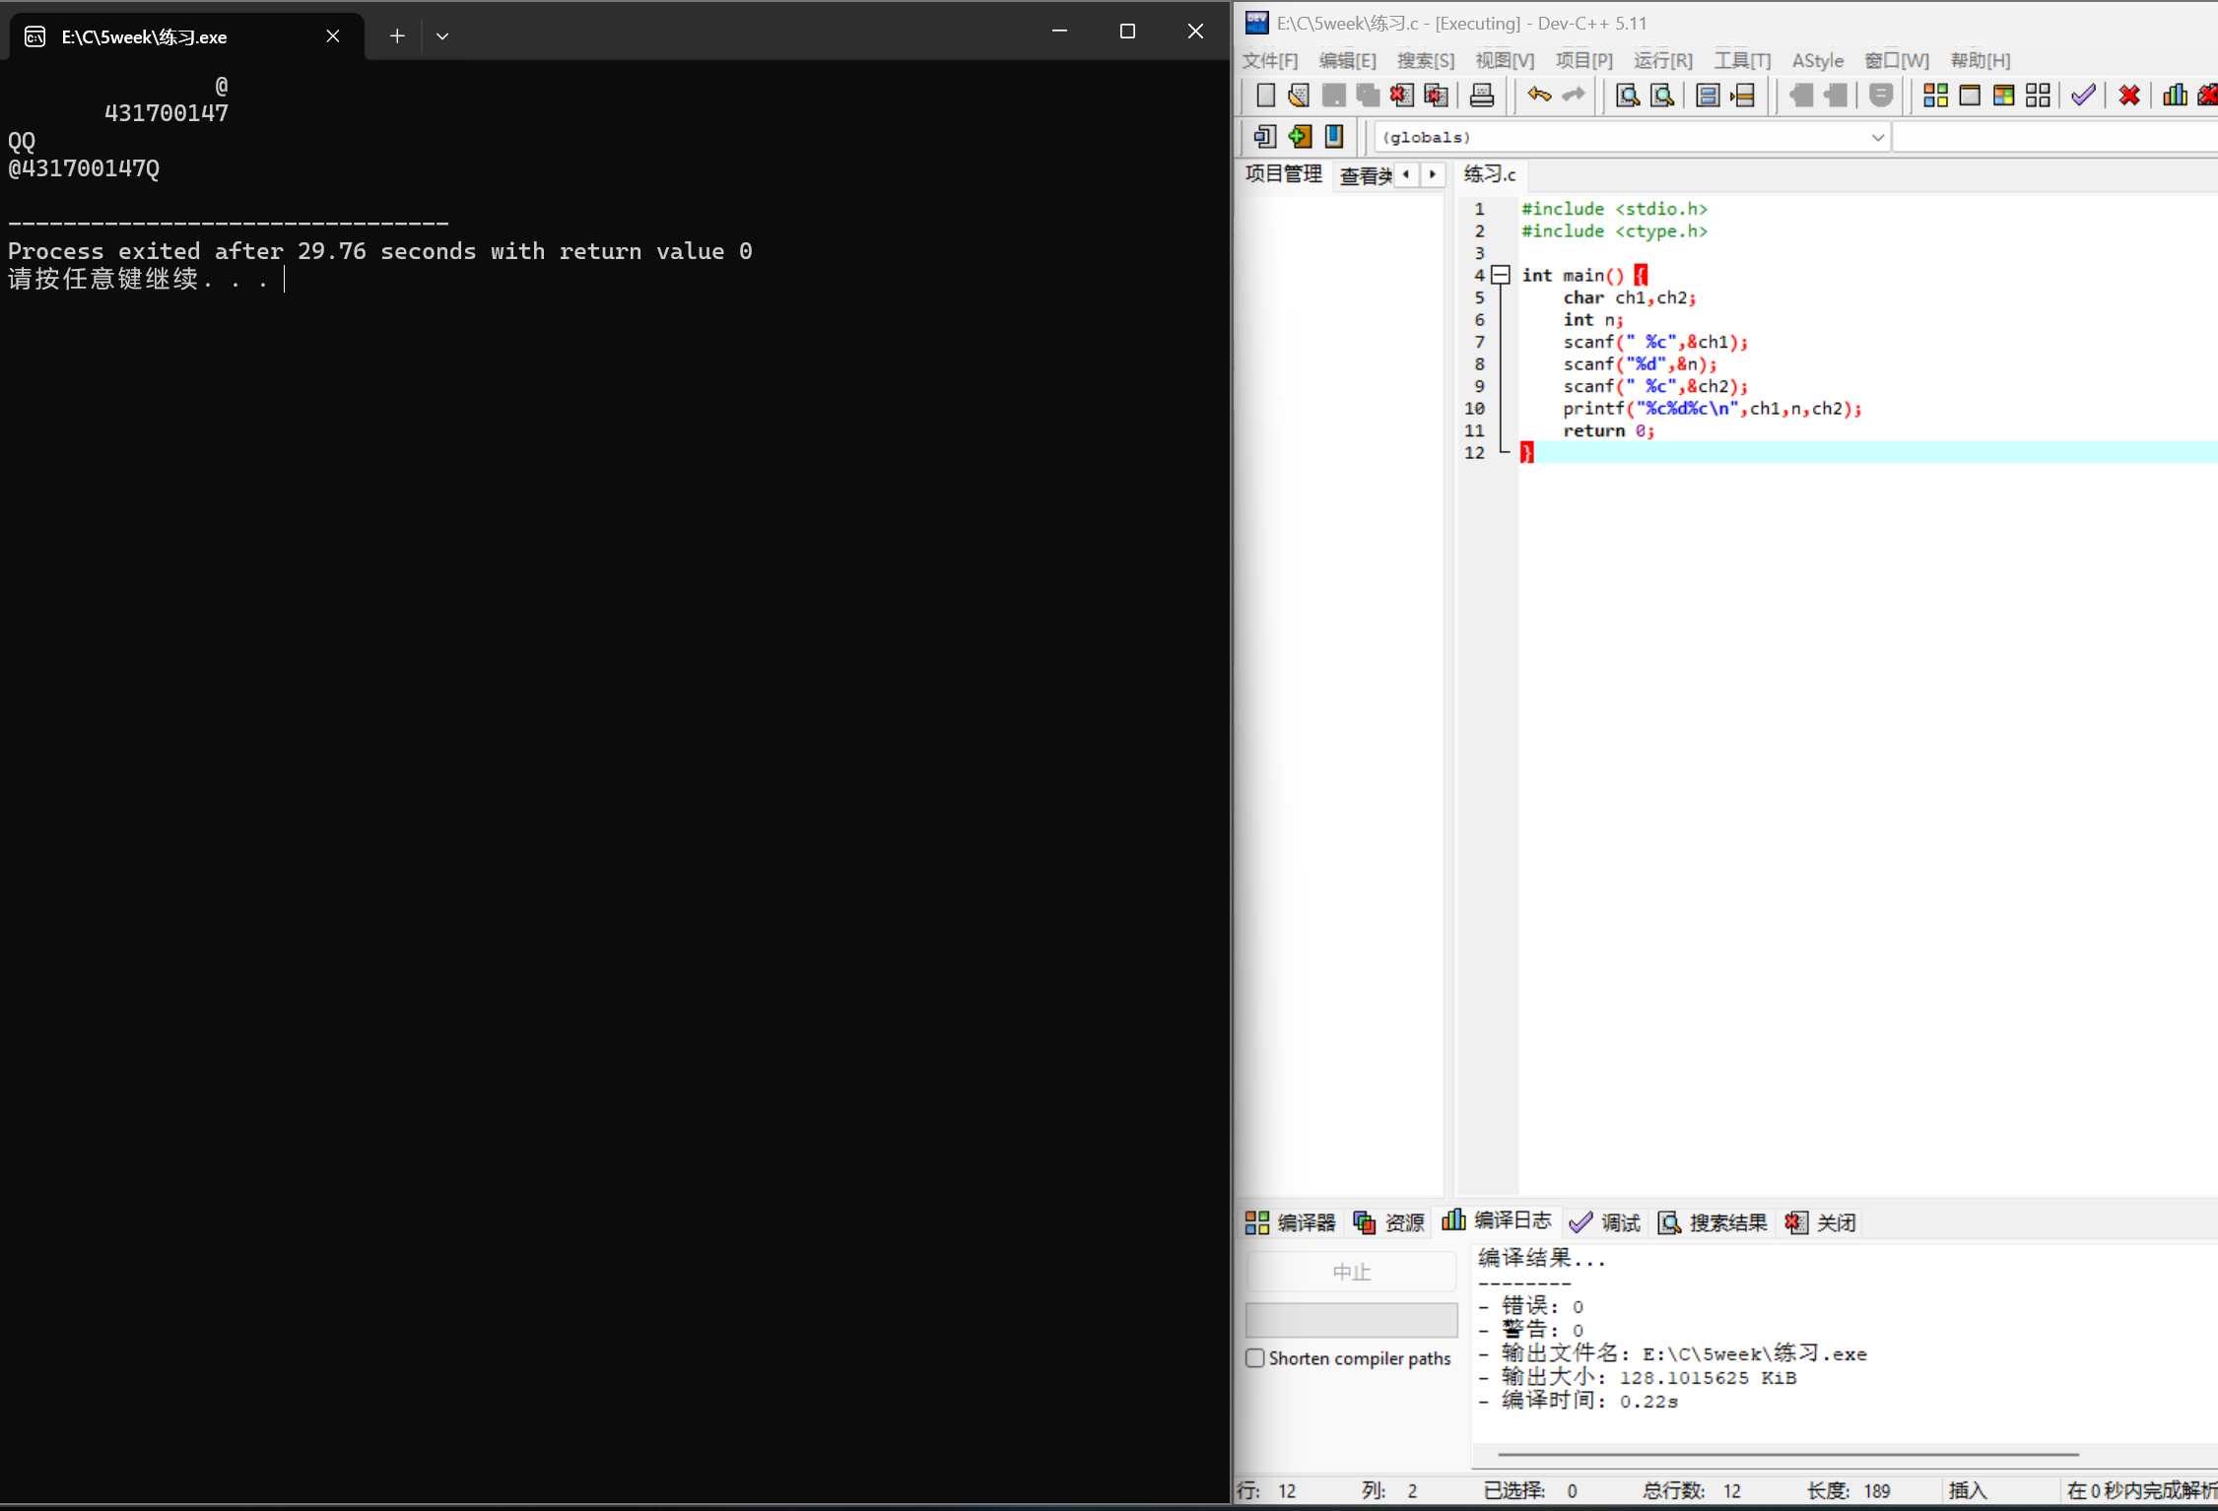This screenshot has height=1511, width=2218.
Task: Open the AStyle menu
Action: point(1817,61)
